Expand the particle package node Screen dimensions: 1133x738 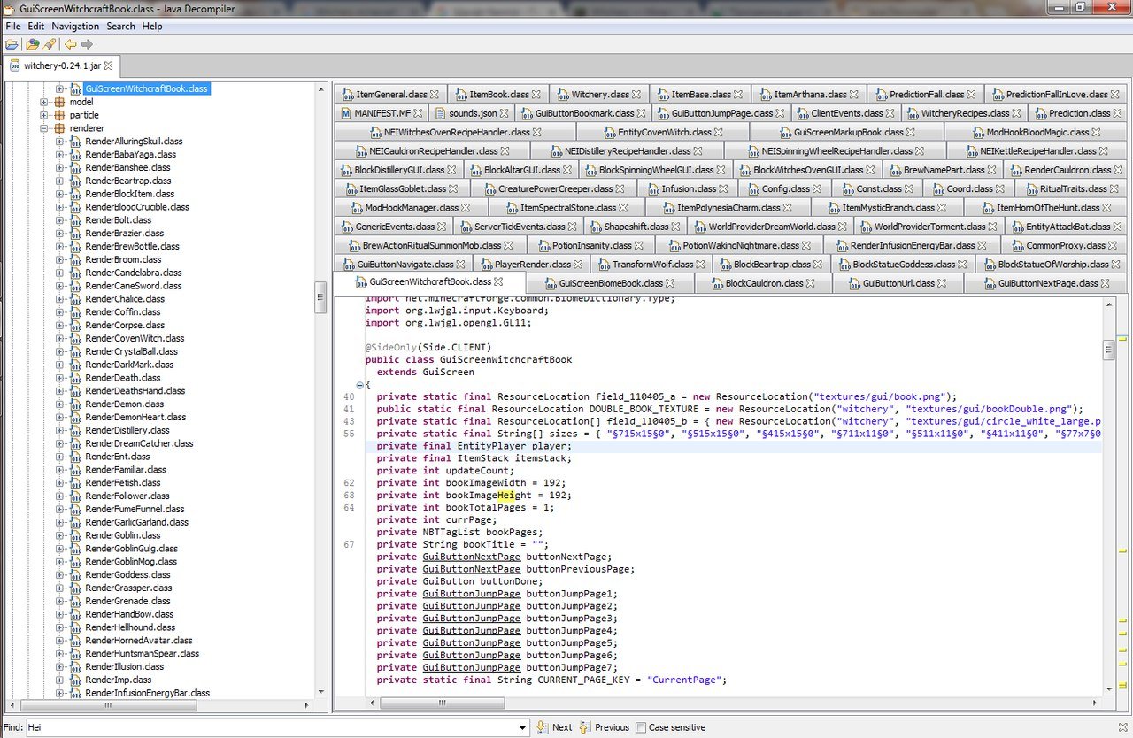pos(44,115)
